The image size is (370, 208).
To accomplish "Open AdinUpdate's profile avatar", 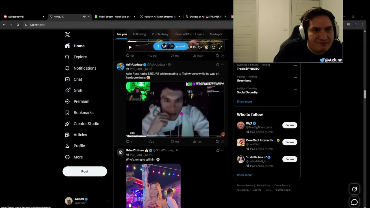I will click(x=121, y=66).
